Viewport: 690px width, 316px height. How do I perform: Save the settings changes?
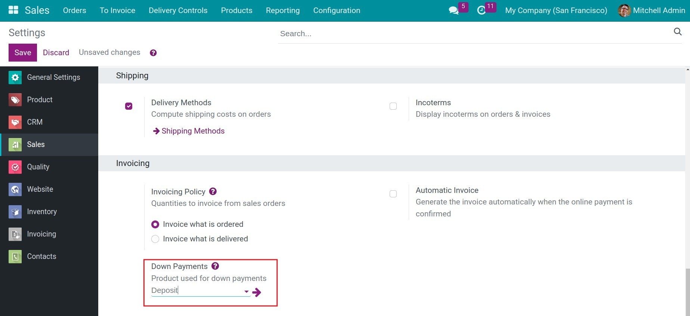pos(23,53)
